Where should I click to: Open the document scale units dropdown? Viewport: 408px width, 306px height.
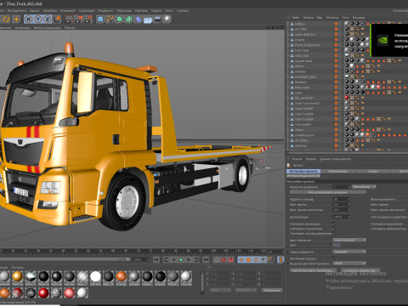364,187
